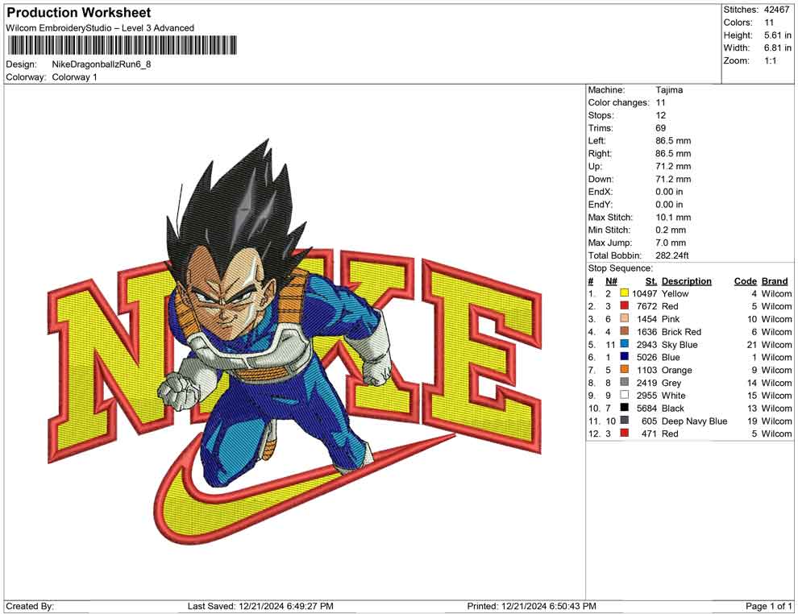Click the Trims value '69'
Viewport: 798px width, 614px height.
click(661, 128)
